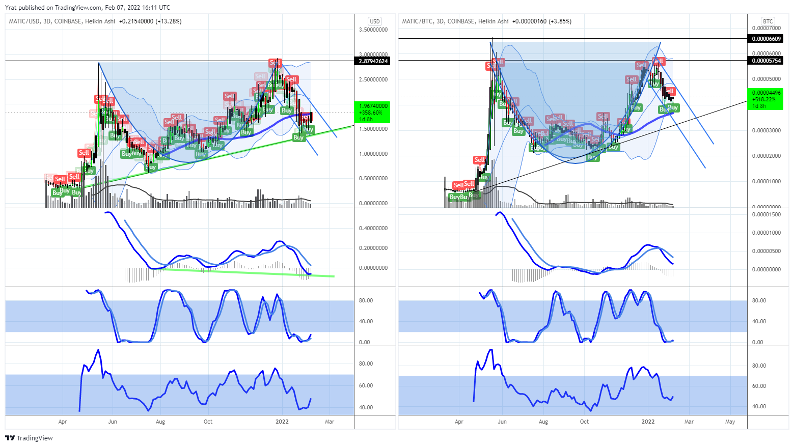
Task: Click Aug on the MATIC/USD time axis
Action: coord(160,422)
